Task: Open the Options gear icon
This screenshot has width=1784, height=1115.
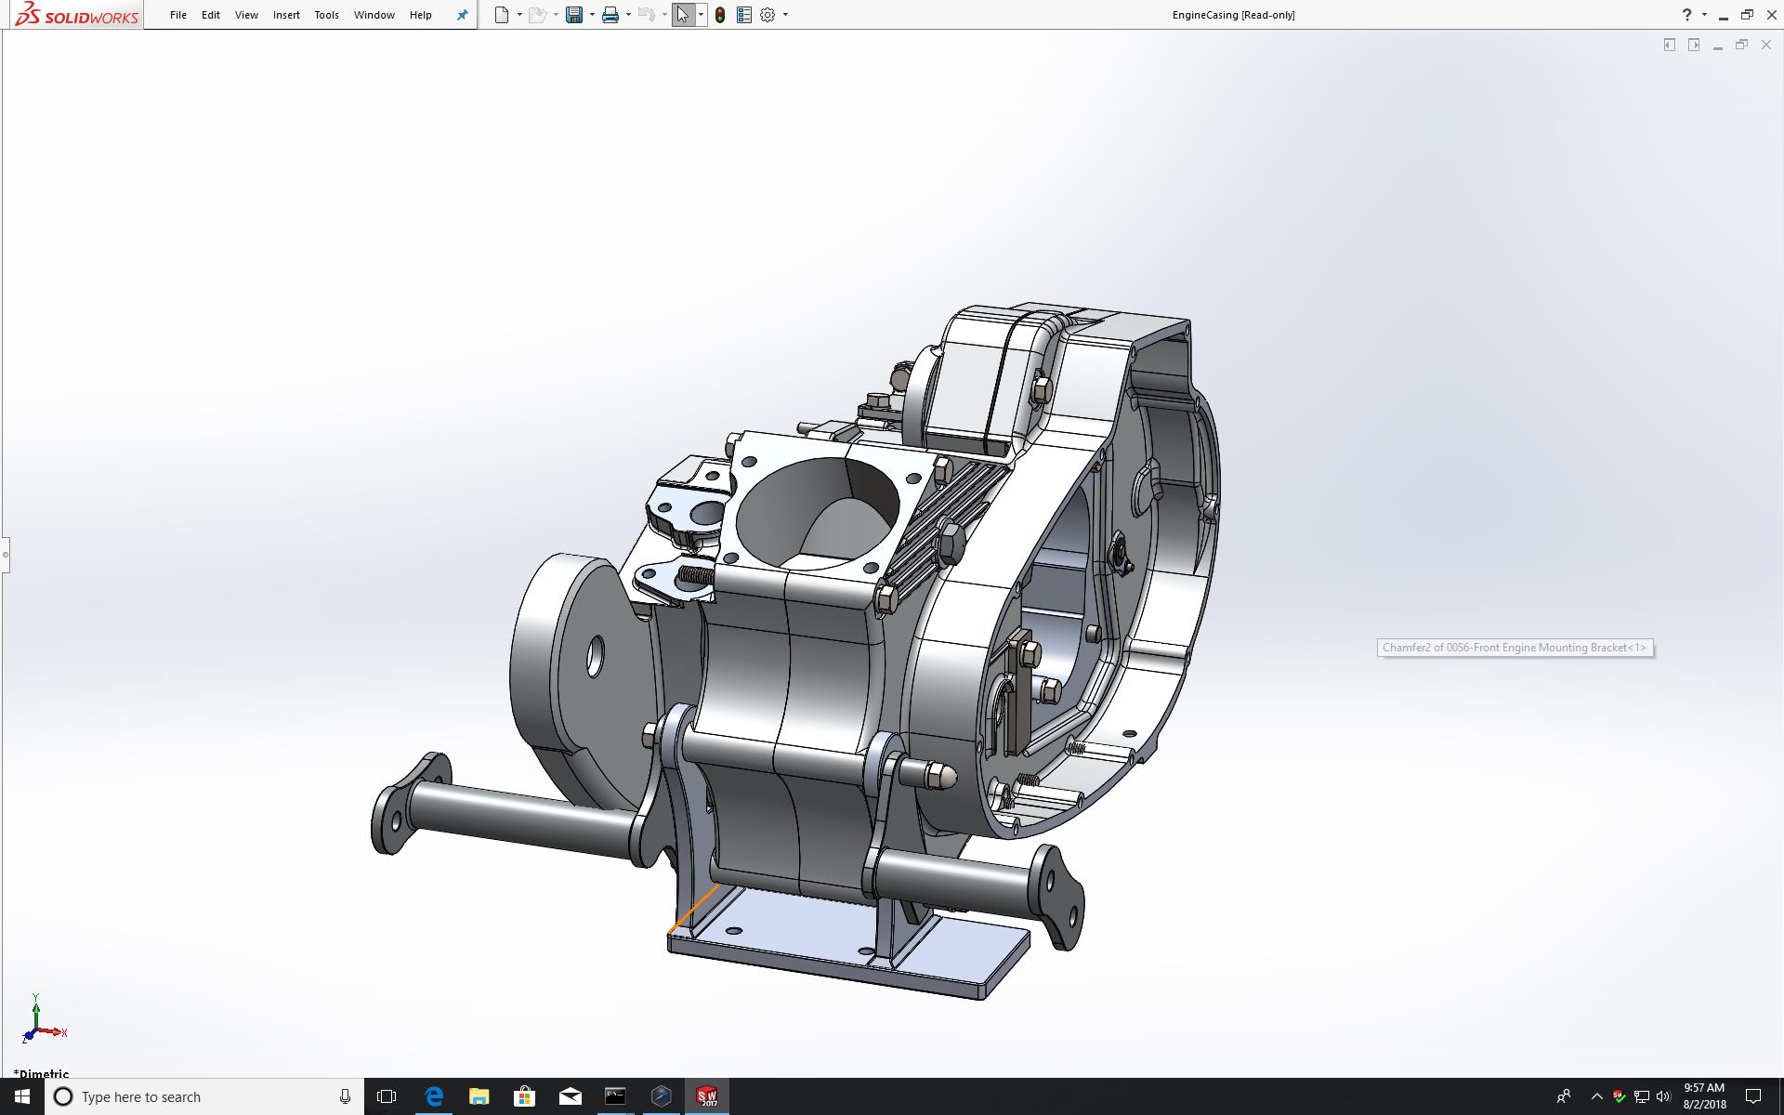Action: (x=767, y=15)
